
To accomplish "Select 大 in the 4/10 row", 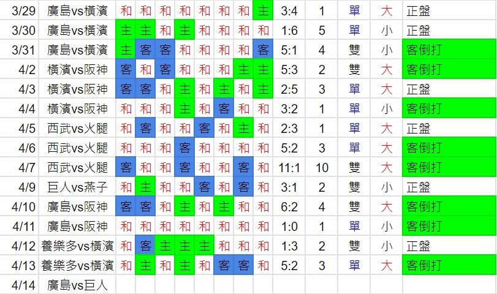I will tap(386, 207).
